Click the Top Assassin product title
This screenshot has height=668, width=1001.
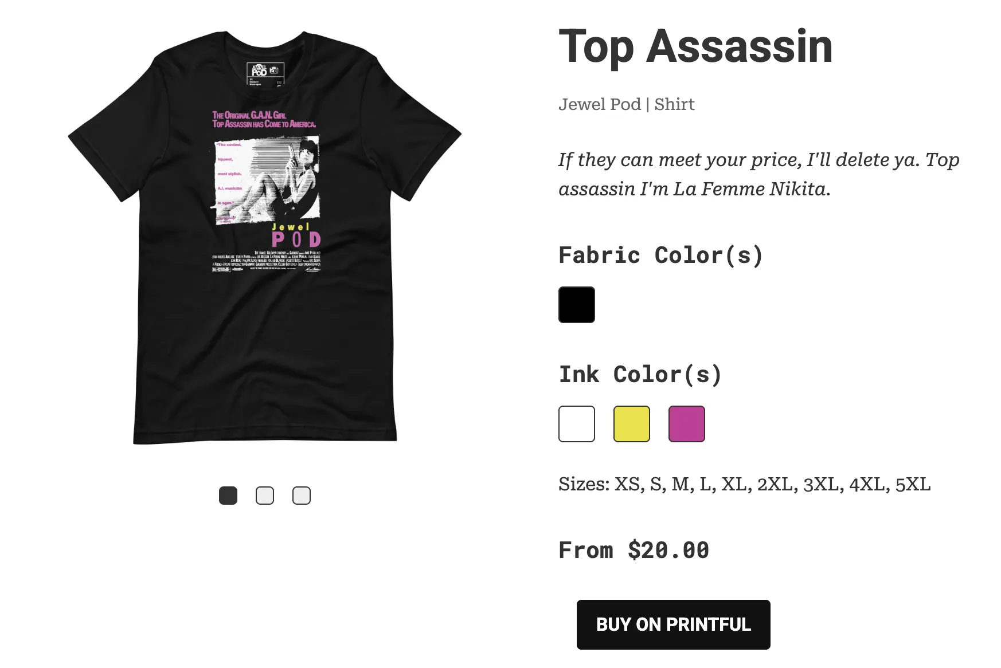tap(695, 47)
